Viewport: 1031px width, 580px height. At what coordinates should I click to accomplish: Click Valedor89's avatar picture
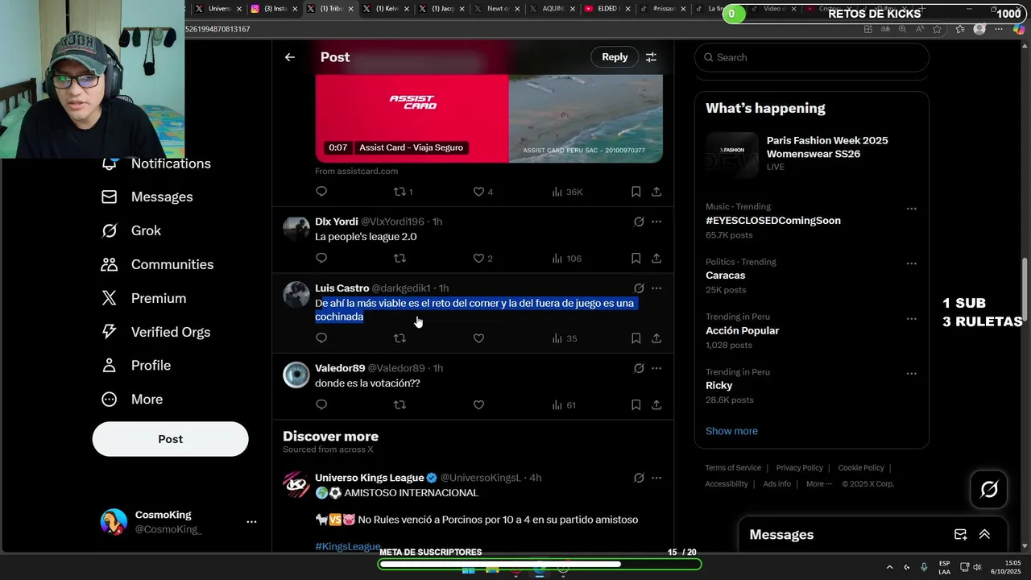296,375
